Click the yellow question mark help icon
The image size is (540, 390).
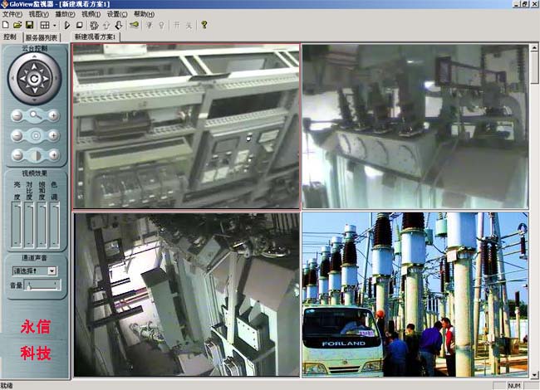tap(204, 26)
